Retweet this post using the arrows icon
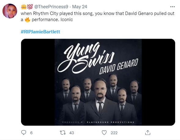The height and width of the screenshot is (140, 180). coord(63,133)
